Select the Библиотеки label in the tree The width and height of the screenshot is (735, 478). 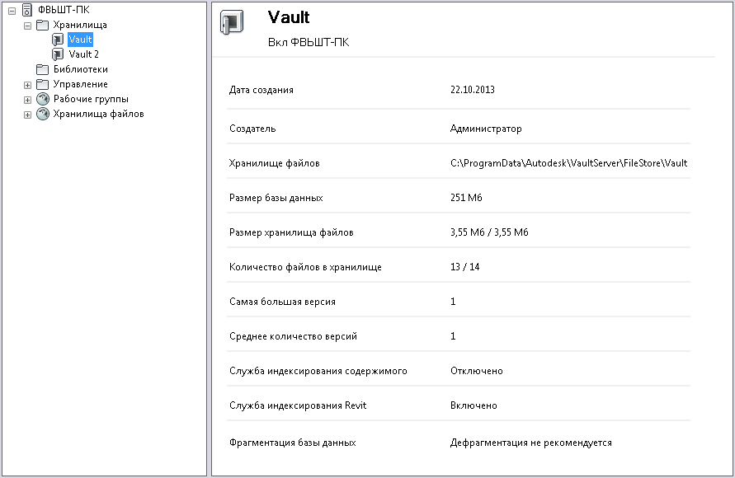[x=81, y=69]
